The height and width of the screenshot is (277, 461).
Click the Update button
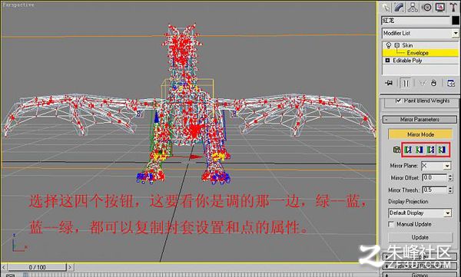tap(420, 237)
